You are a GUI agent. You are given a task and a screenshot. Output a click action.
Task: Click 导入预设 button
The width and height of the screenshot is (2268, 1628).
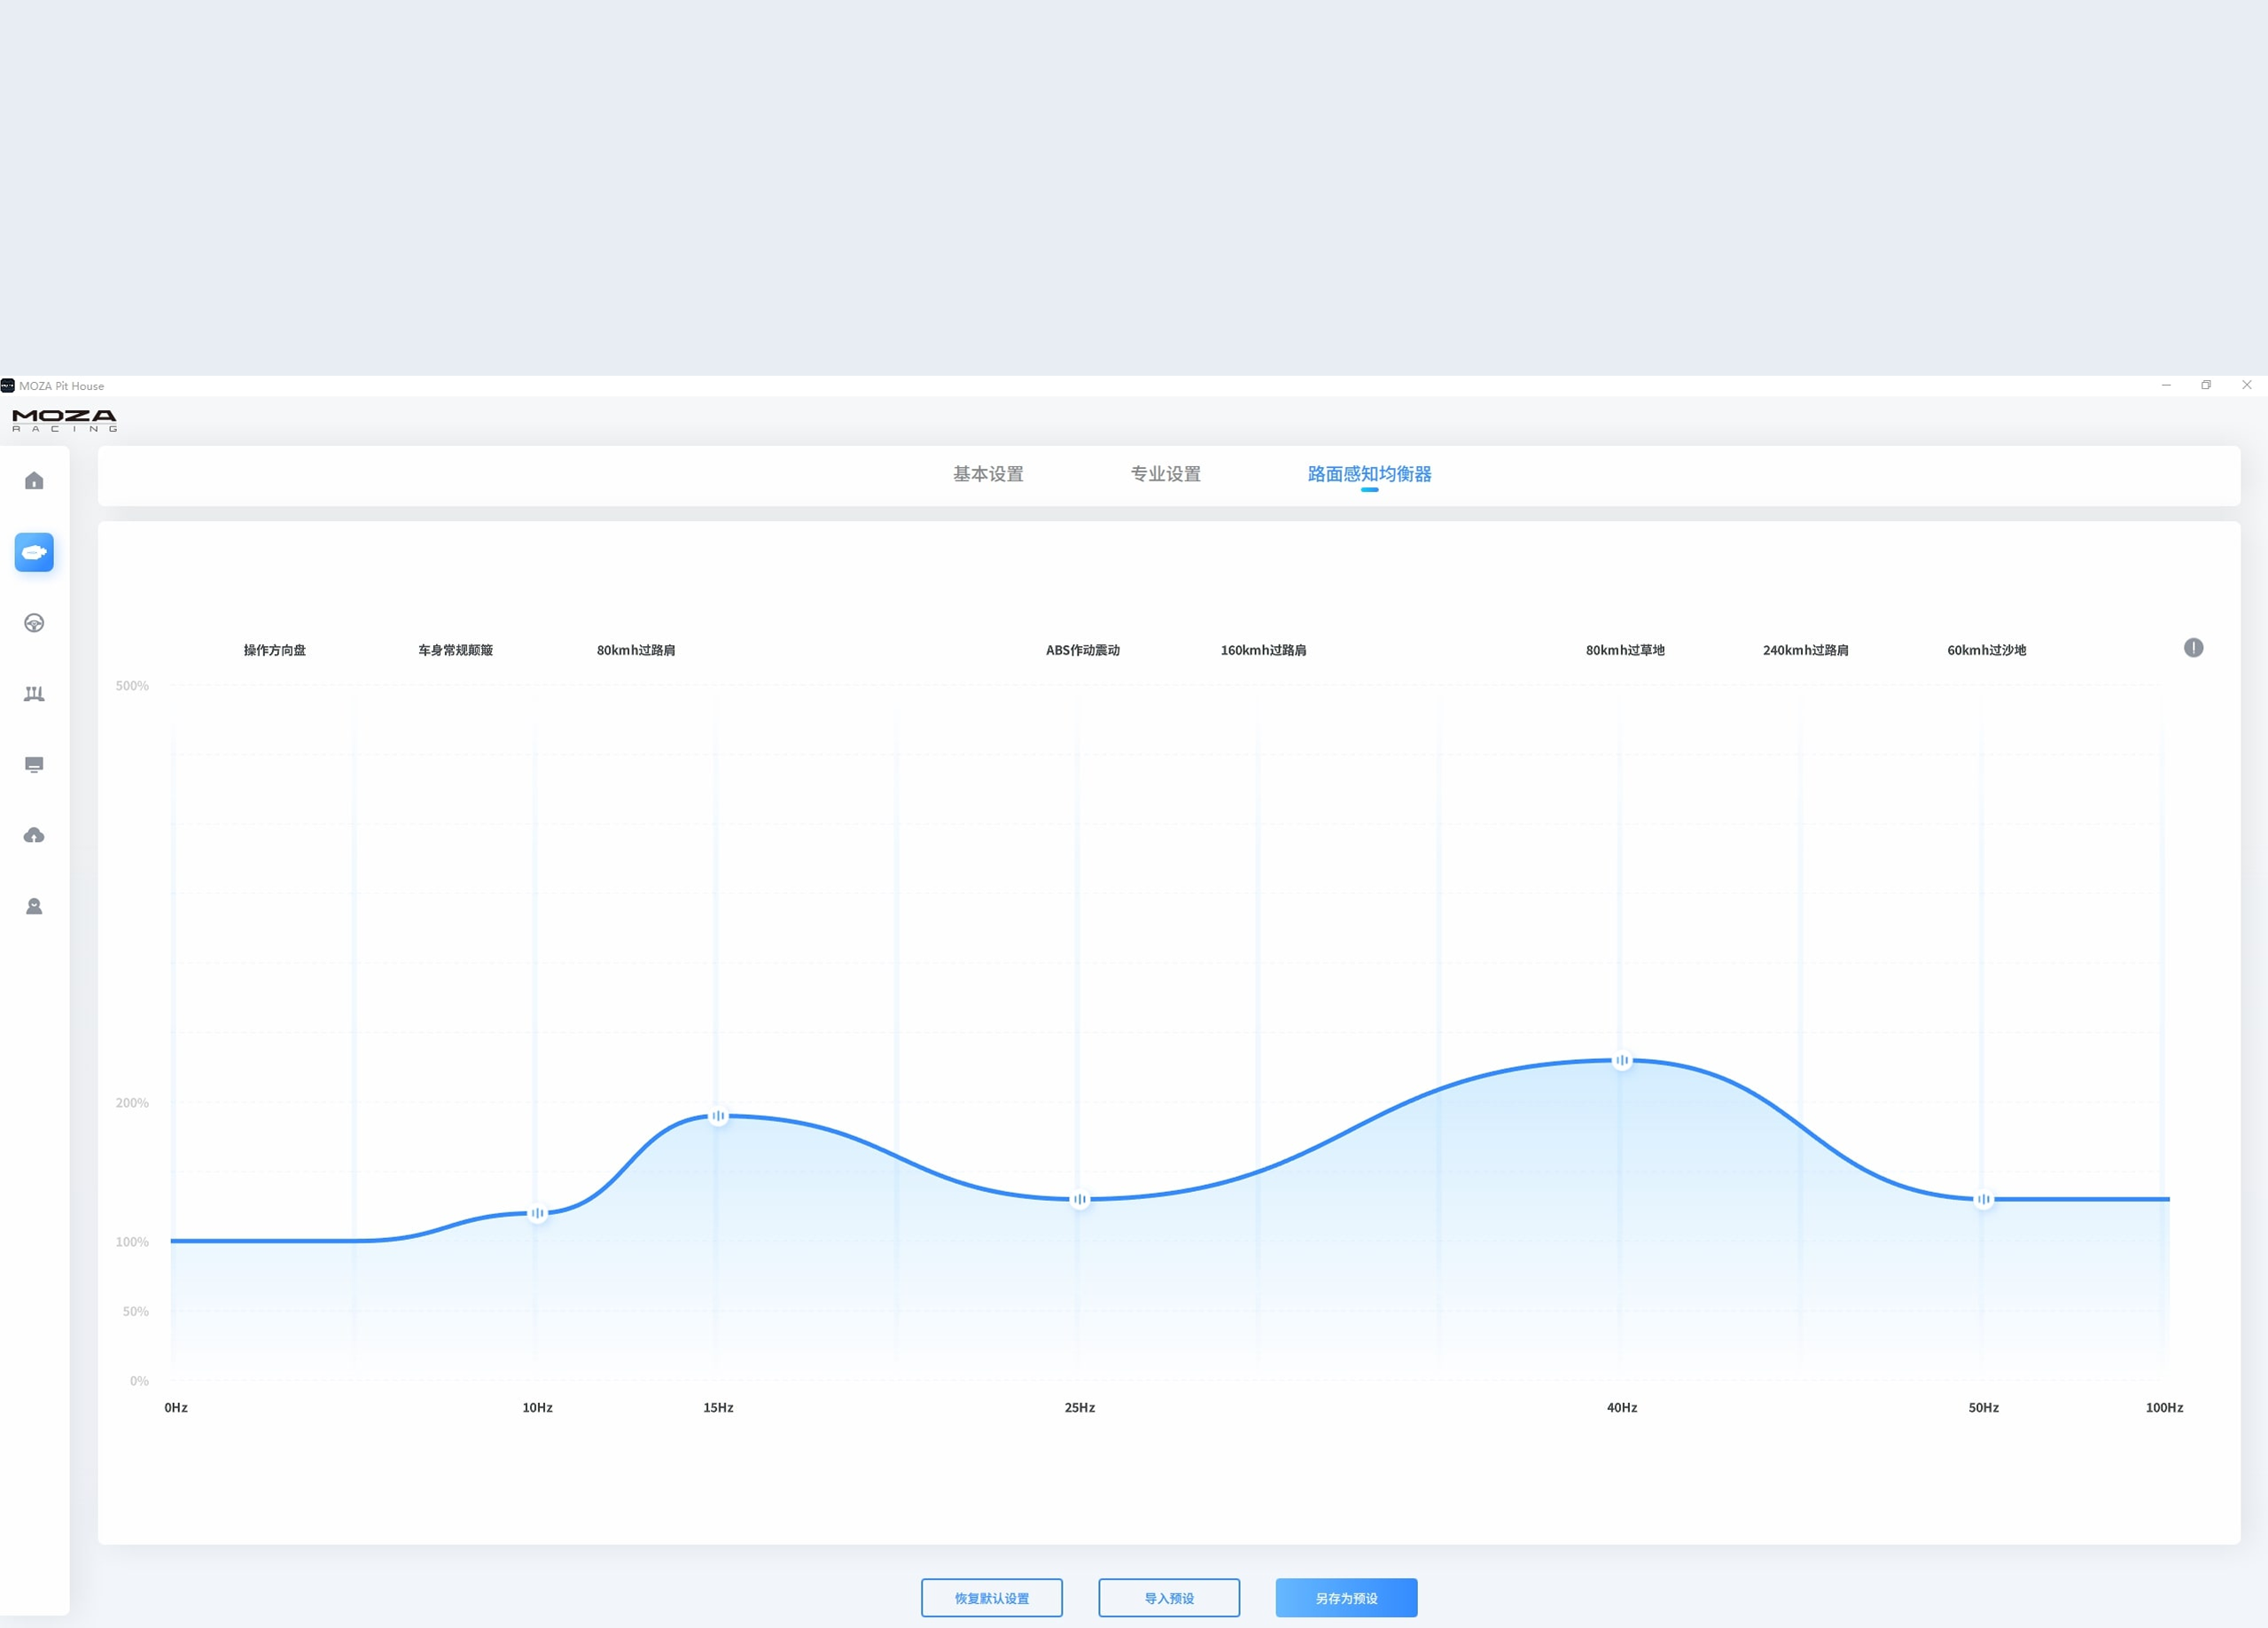(1169, 1598)
